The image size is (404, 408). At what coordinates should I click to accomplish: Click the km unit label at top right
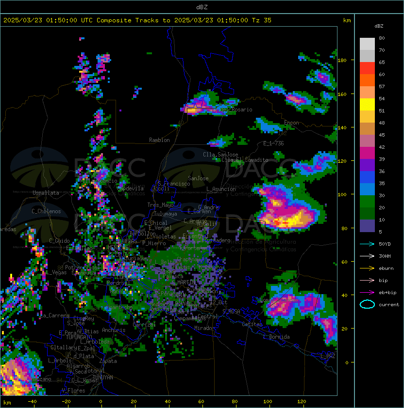click(x=347, y=20)
